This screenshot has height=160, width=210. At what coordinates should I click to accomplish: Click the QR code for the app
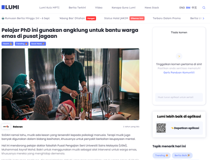161,128
